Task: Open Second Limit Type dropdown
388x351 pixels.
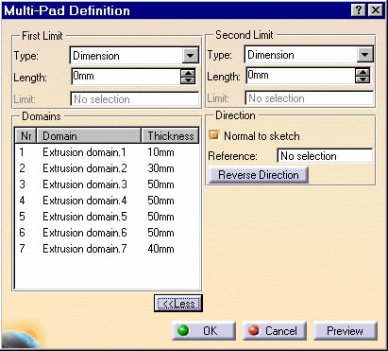Action: click(x=365, y=55)
